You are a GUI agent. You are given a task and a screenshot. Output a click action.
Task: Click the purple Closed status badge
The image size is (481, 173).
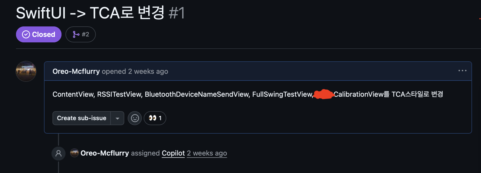click(x=39, y=34)
